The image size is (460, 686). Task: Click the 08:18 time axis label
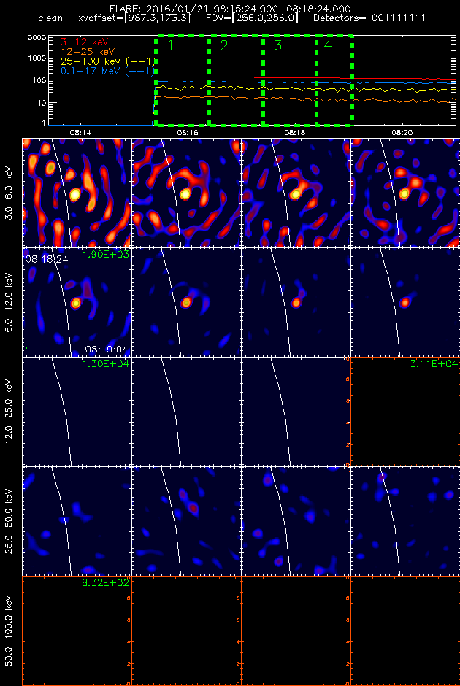294,132
